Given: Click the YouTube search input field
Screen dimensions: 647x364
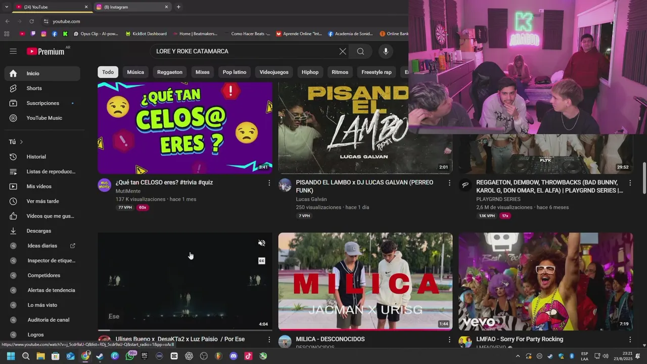Looking at the screenshot, I should tap(245, 51).
